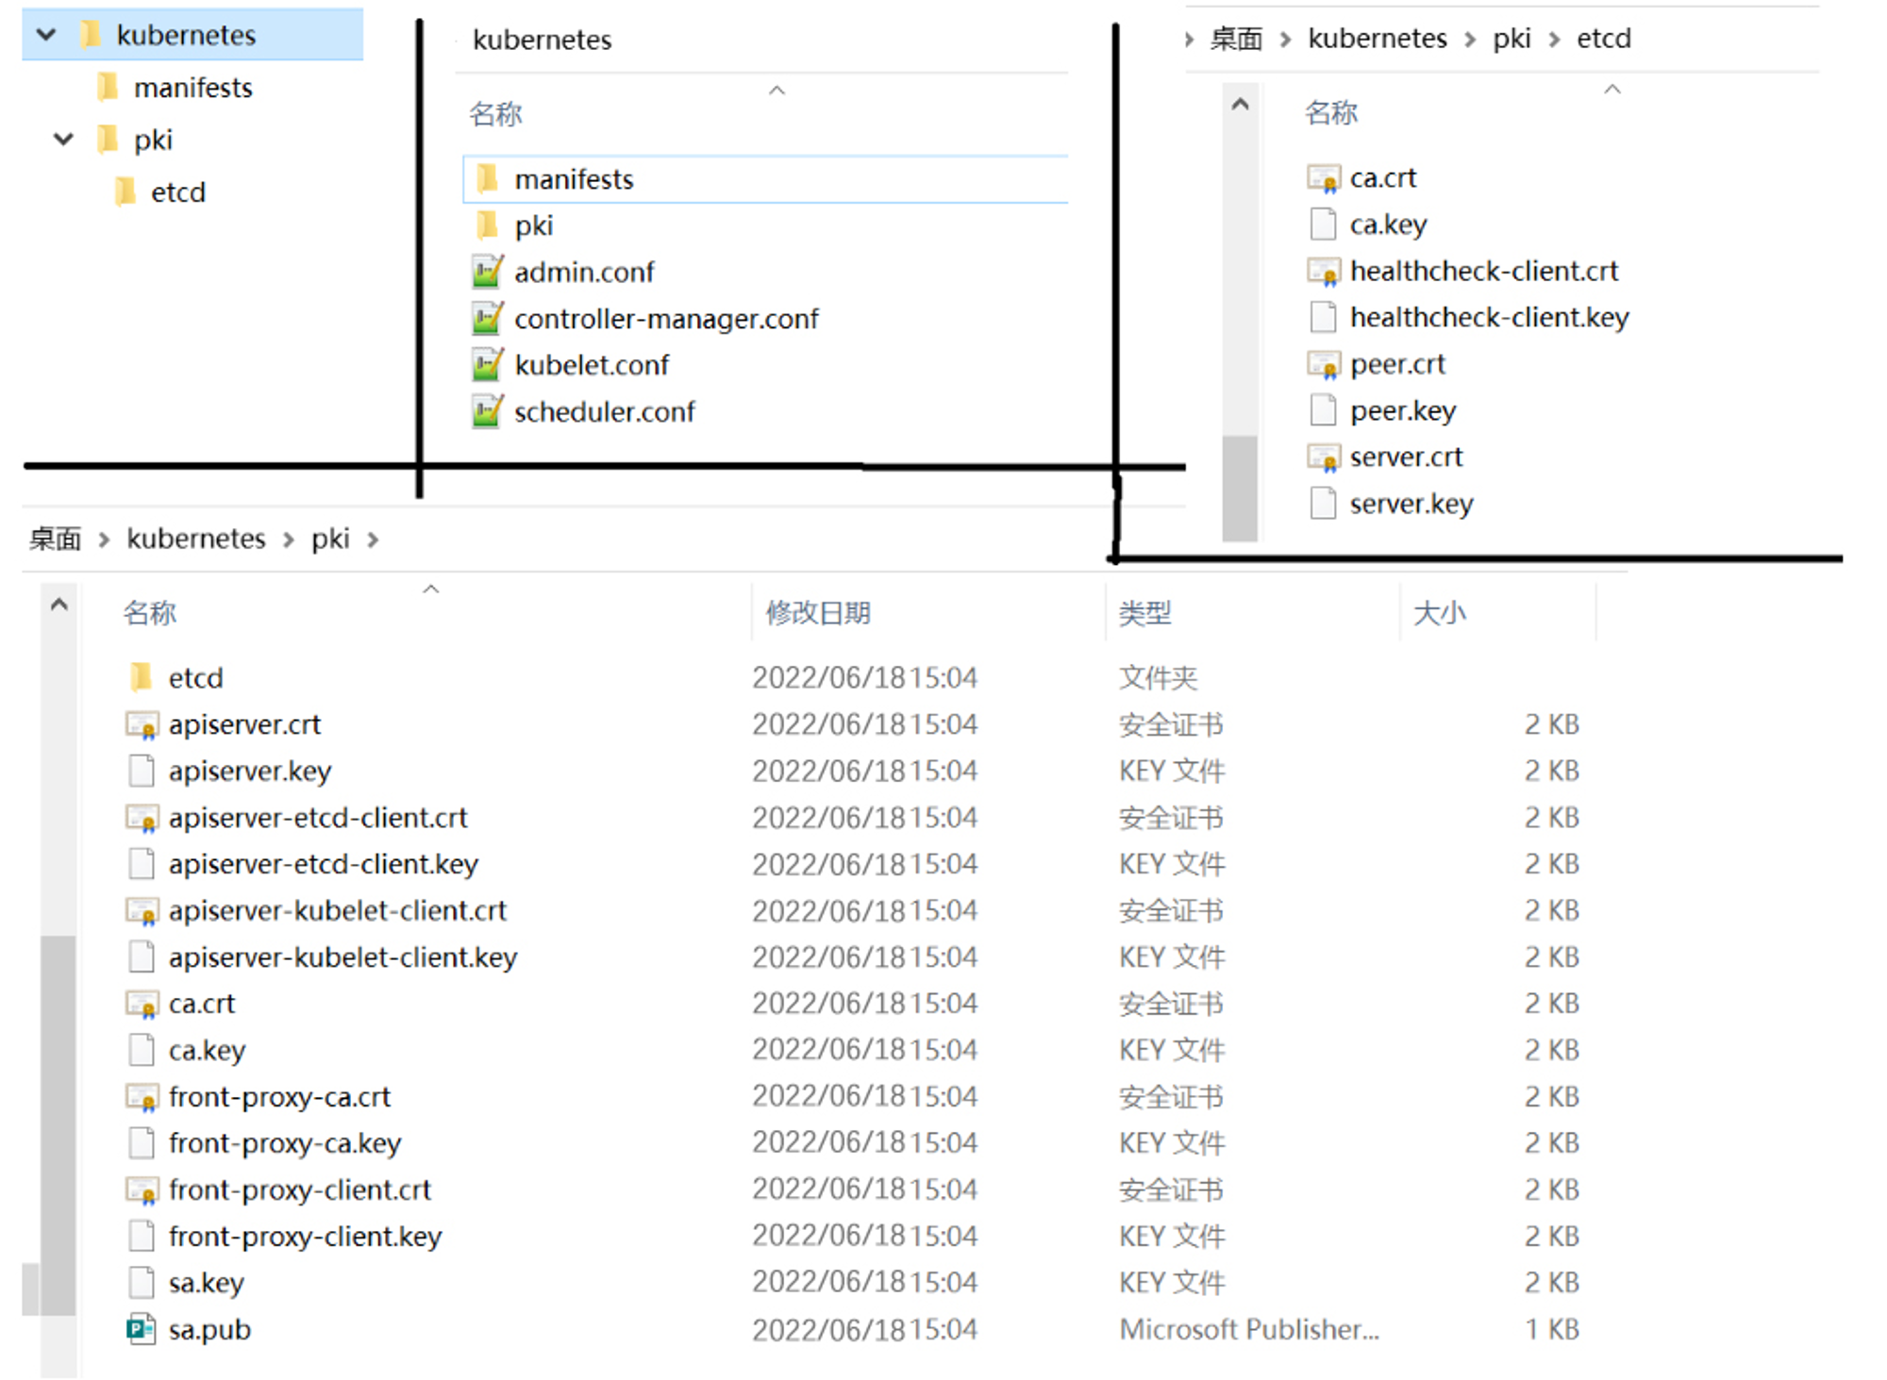Open dropdown arrow after pki in bottom breadcrumb
Viewport: 1887px width, 1380px height.
click(373, 540)
